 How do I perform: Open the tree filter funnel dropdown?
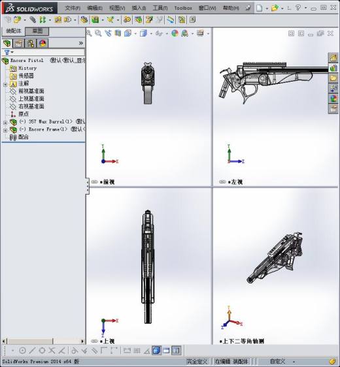coord(9,52)
